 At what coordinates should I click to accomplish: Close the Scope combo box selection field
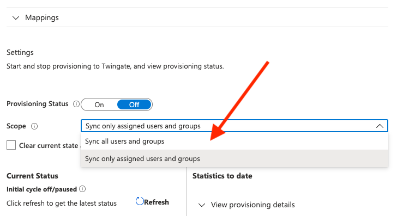[234, 126]
